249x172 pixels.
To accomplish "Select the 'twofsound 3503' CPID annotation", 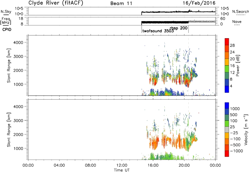I will pos(158,31).
